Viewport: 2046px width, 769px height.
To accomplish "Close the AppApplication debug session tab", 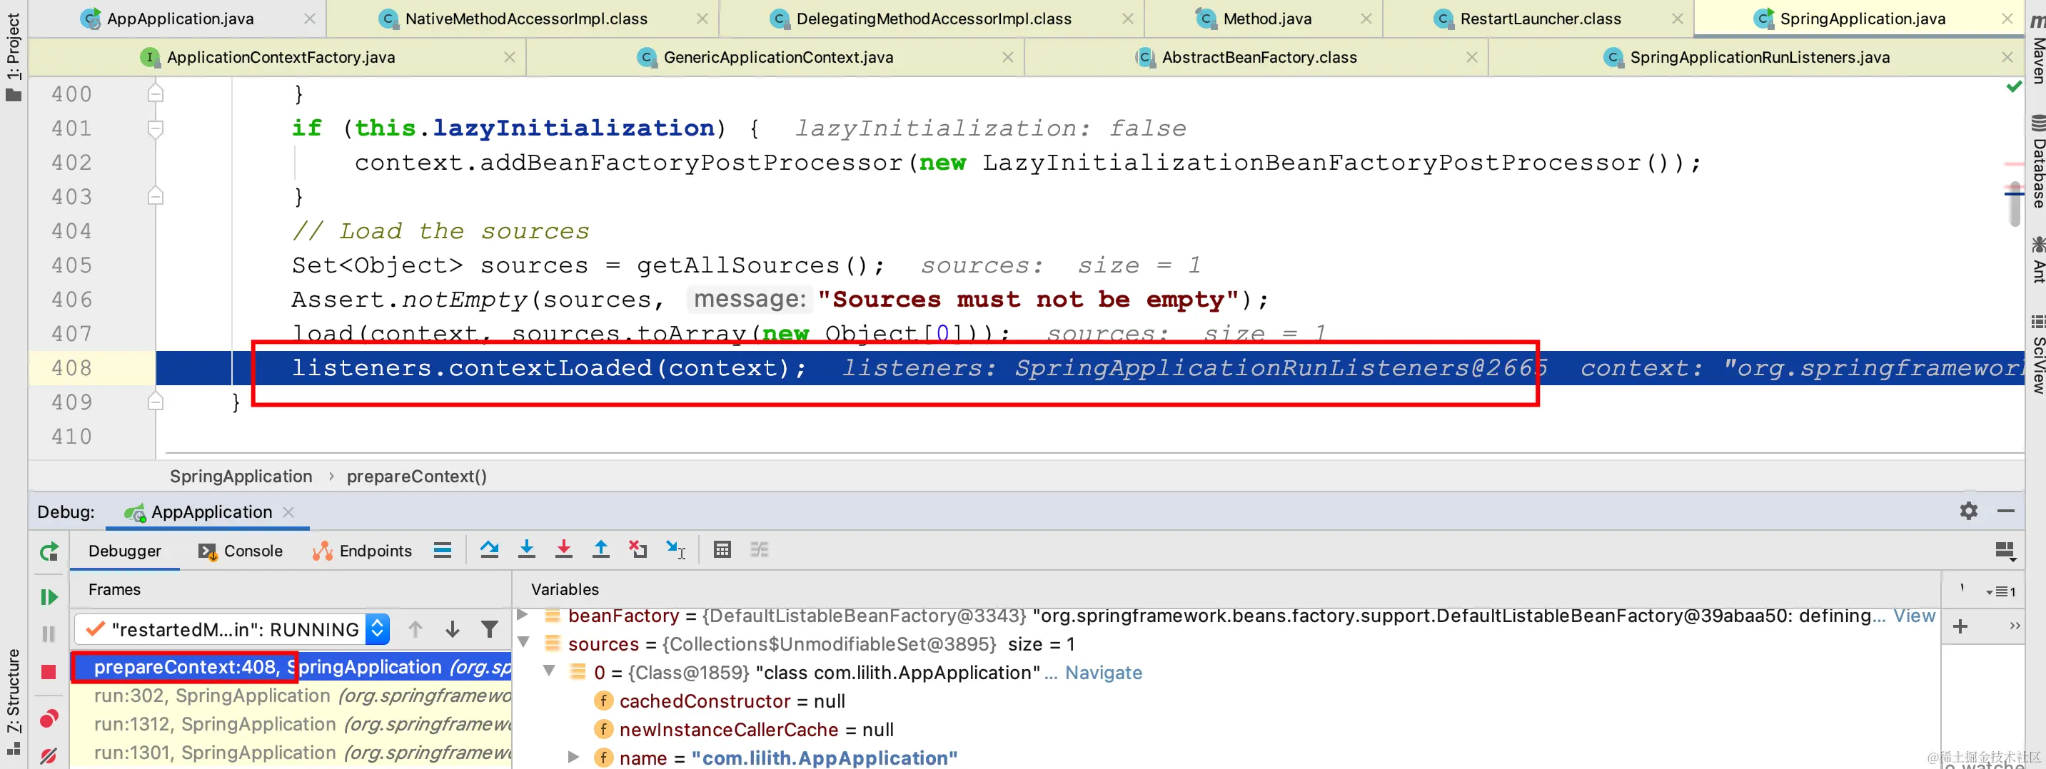I will tap(288, 512).
